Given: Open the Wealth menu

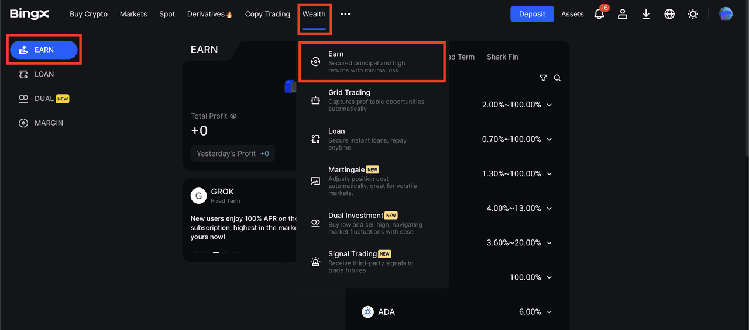Looking at the screenshot, I should pos(314,14).
